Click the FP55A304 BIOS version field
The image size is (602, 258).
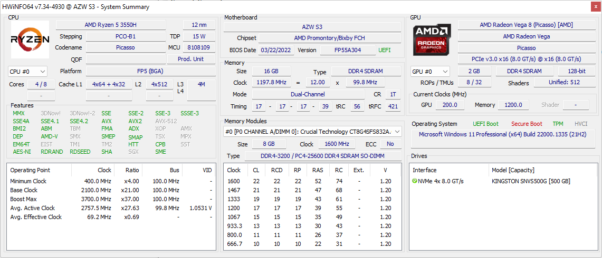(348, 50)
